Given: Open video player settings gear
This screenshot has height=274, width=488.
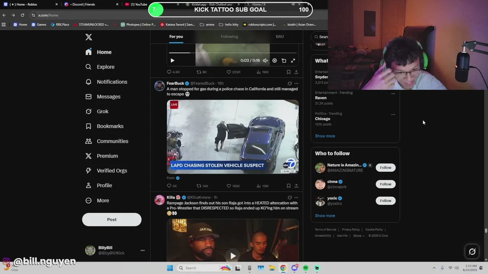Looking at the screenshot, I should [274, 61].
